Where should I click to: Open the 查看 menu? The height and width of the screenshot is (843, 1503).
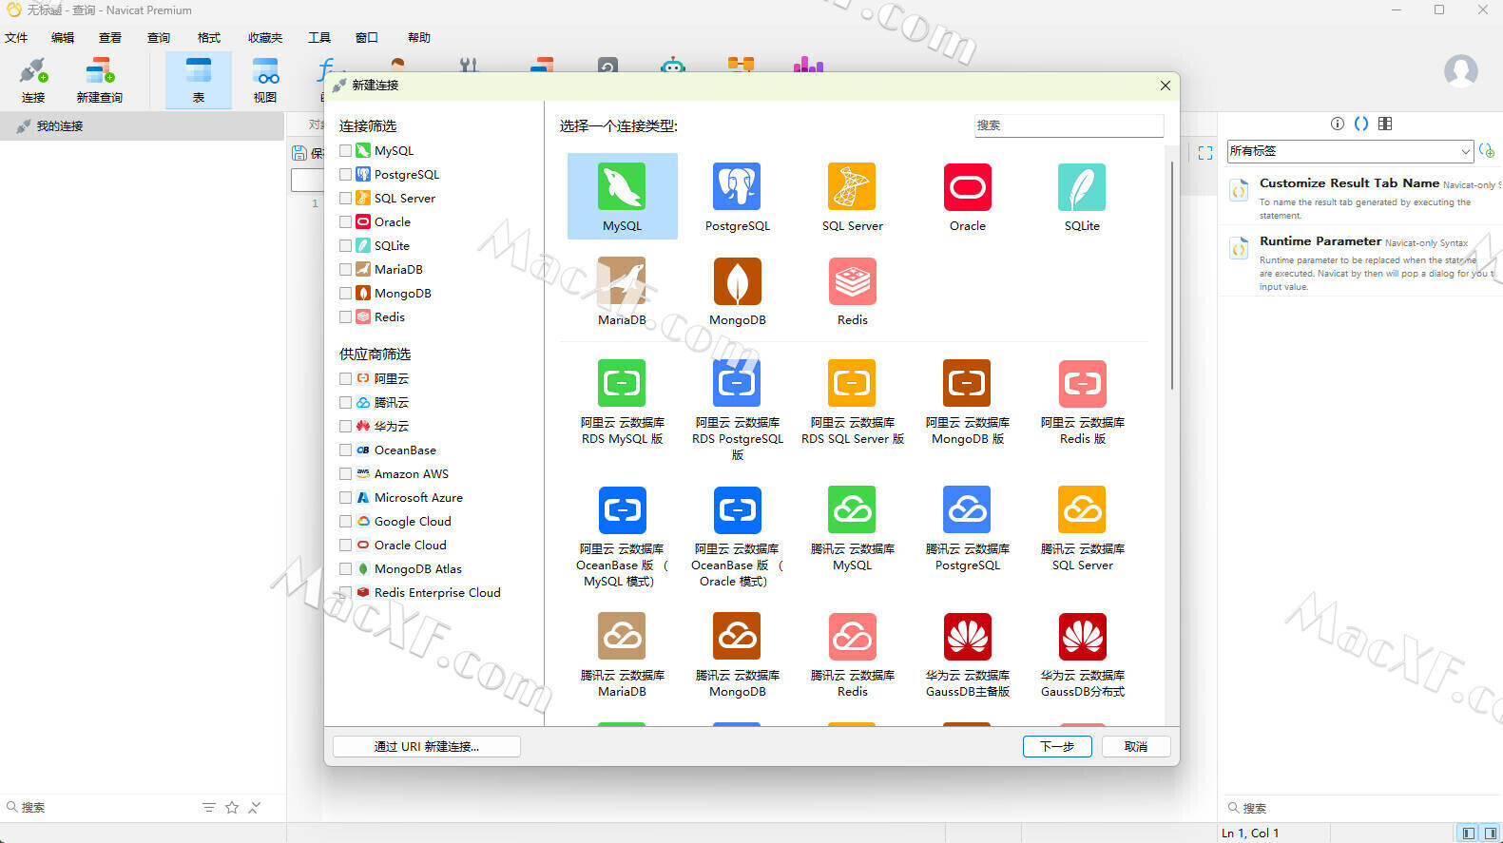coord(110,38)
